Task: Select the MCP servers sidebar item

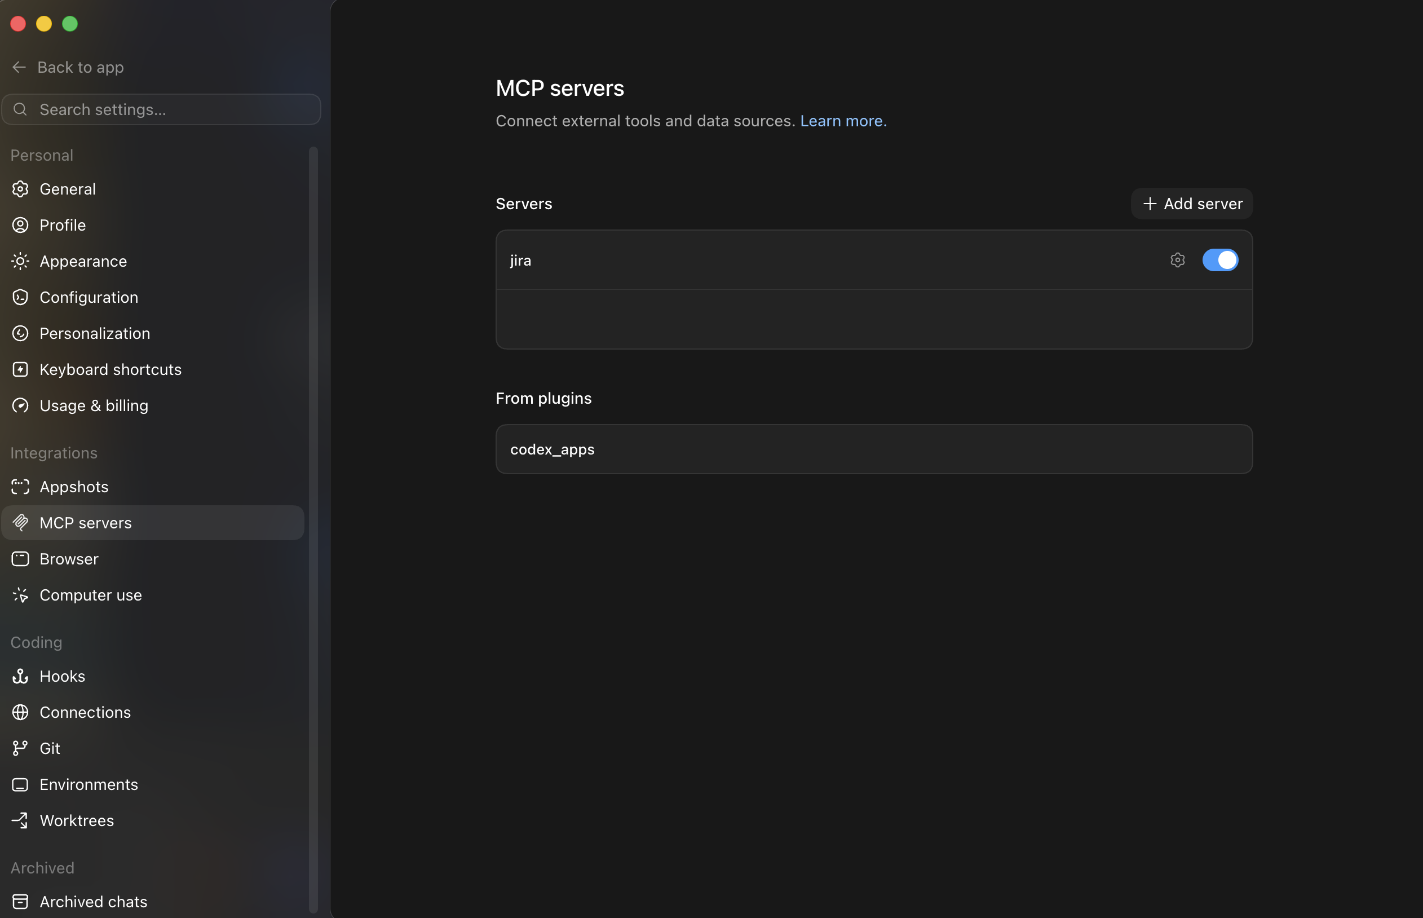Action: (x=153, y=523)
